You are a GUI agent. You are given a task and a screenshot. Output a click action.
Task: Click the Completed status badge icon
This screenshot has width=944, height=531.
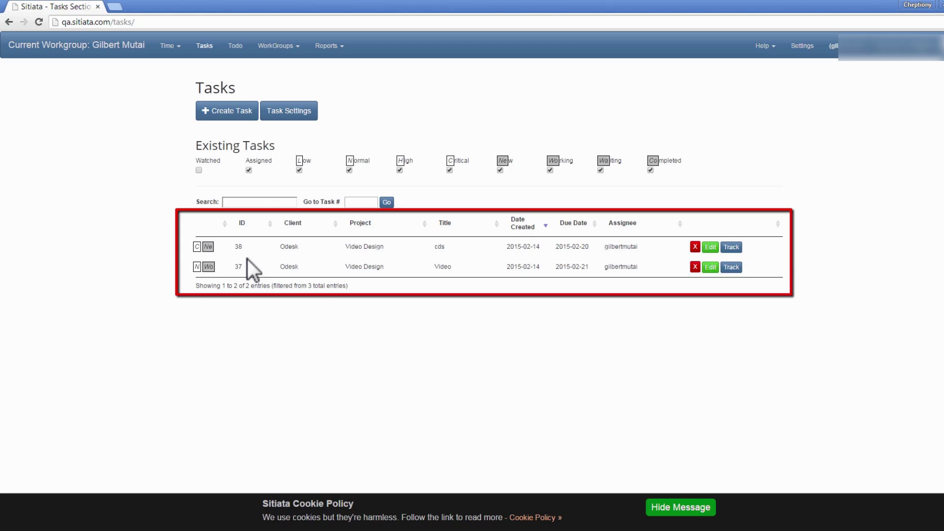click(653, 161)
